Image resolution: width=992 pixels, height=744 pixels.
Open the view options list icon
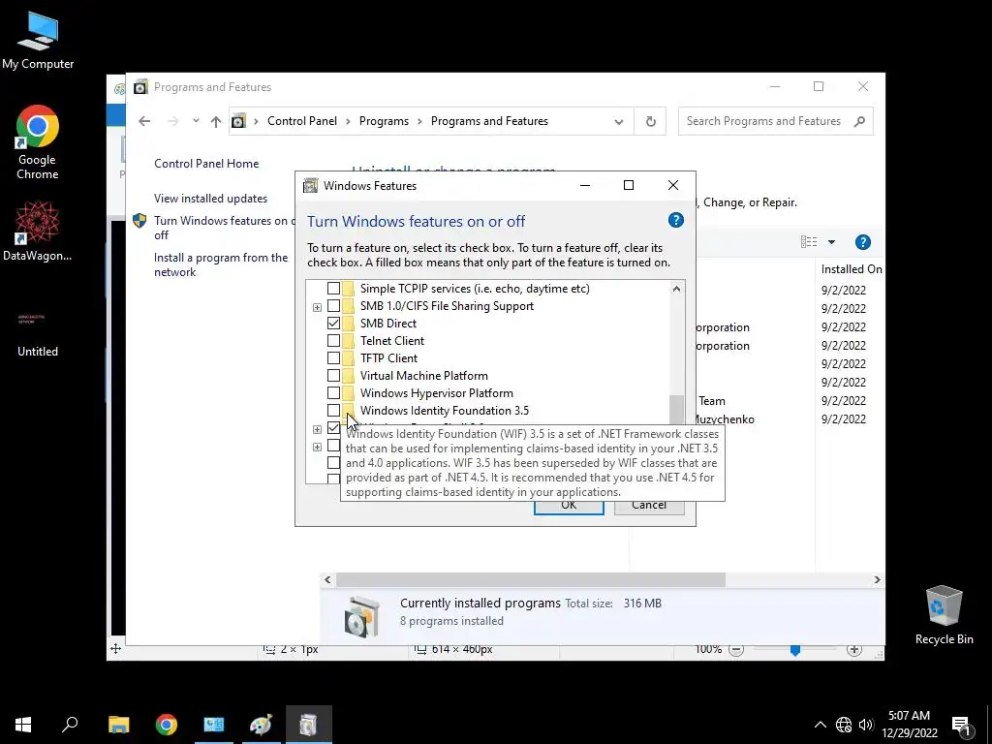tap(809, 241)
